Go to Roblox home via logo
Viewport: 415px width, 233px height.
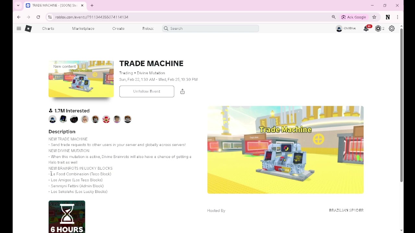[28, 28]
